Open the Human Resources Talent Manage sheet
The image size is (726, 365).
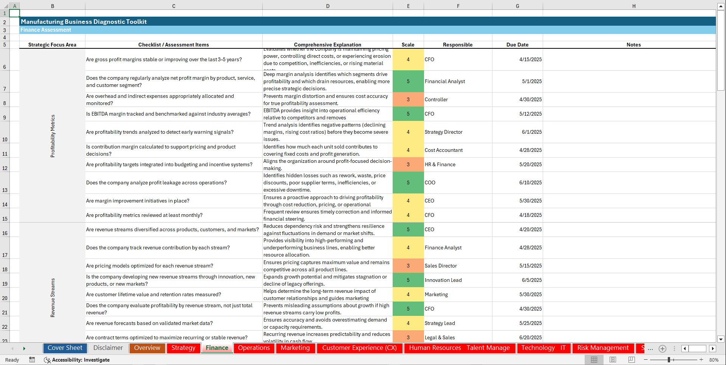[x=459, y=348]
